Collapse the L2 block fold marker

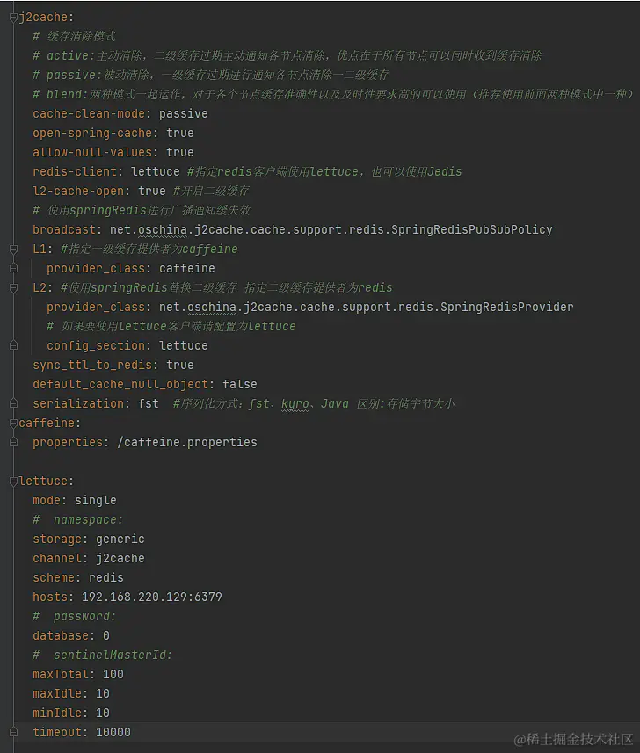[13, 287]
